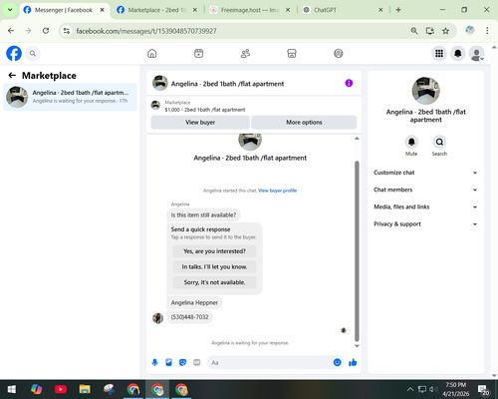Screen dimensions: 498x399
Task: Go to Facebook Home icon
Action: pyautogui.click(x=152, y=53)
